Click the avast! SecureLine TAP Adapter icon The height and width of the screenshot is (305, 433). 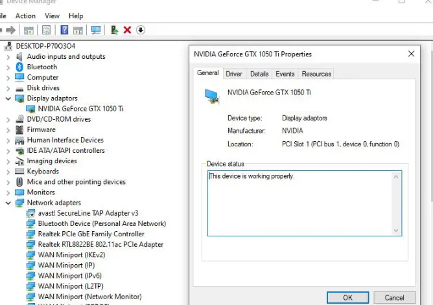(30, 213)
